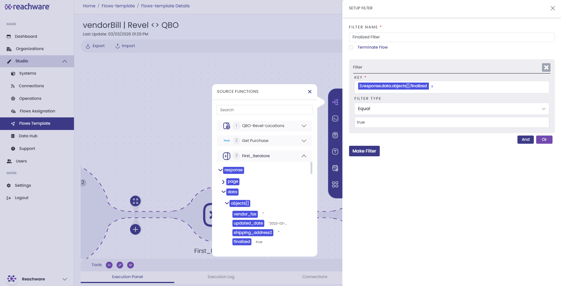
Task: Click the source functions list scrollbar
Action: (311, 168)
